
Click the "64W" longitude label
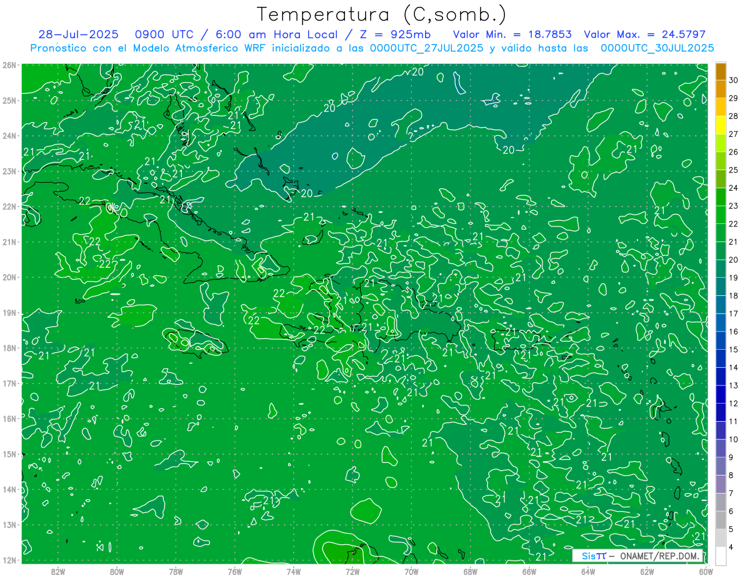[x=588, y=572]
